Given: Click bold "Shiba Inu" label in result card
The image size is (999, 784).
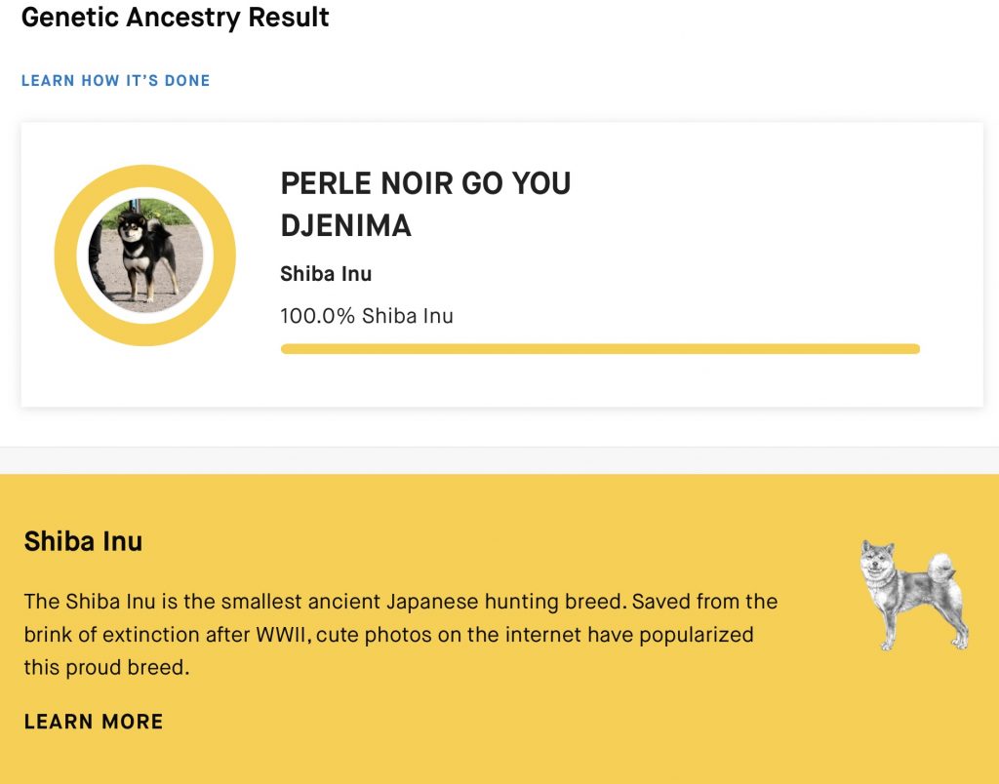Looking at the screenshot, I should click(x=326, y=274).
